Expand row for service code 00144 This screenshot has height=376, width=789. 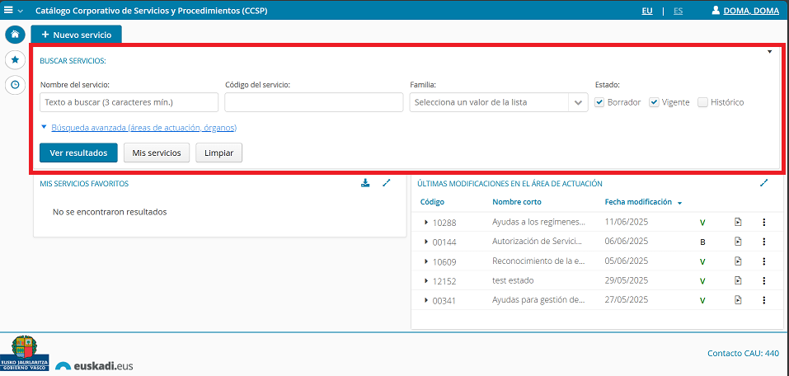pyautogui.click(x=426, y=242)
